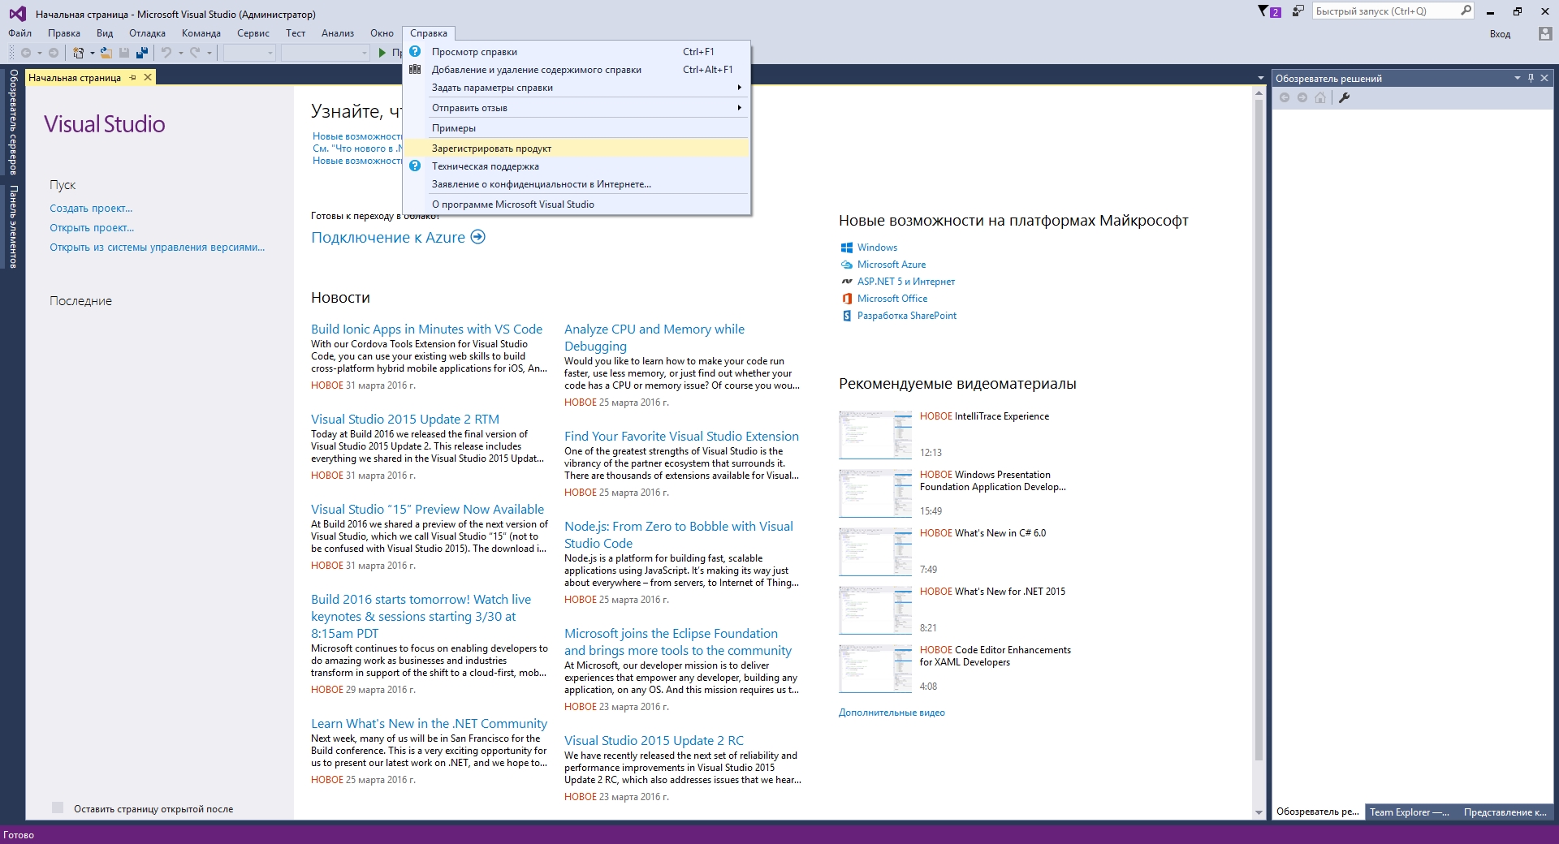Open the Отладка menu
The image size is (1559, 844).
click(147, 33)
